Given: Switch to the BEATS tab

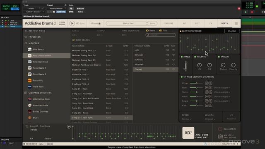Looking at the screenshot, I should click(224, 24).
